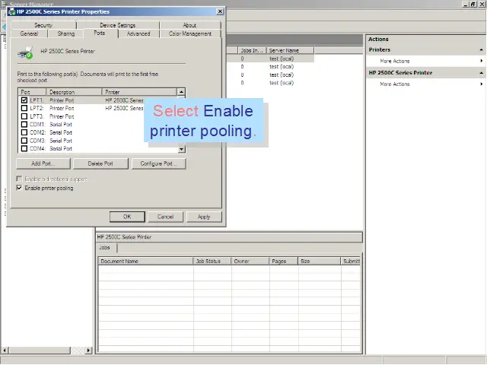
Task: Confirm the dialog with OK
Action: (127, 217)
